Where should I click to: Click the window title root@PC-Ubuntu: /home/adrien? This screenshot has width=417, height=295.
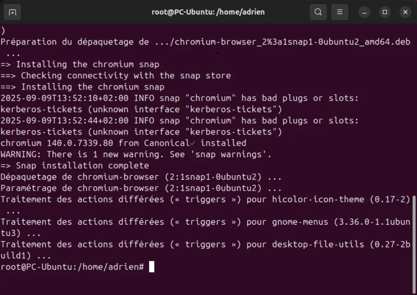point(208,12)
